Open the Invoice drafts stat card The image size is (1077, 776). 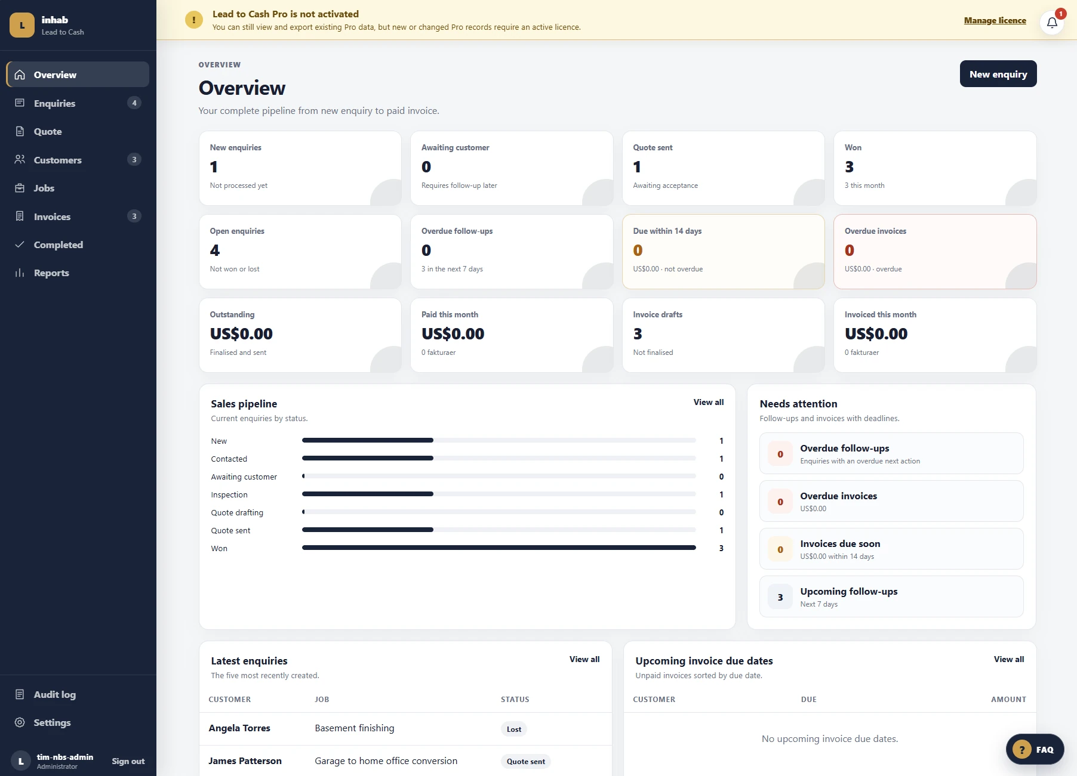(x=724, y=335)
